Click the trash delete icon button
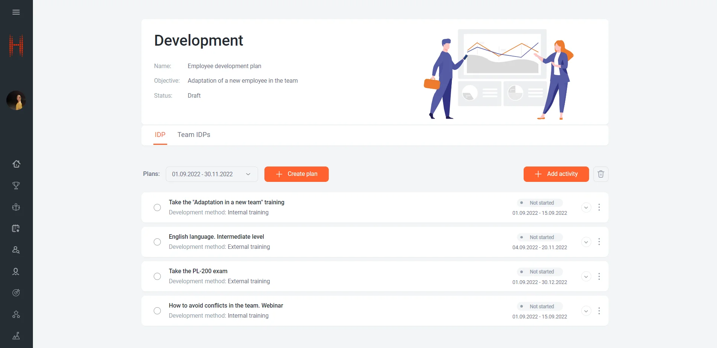 click(x=601, y=174)
